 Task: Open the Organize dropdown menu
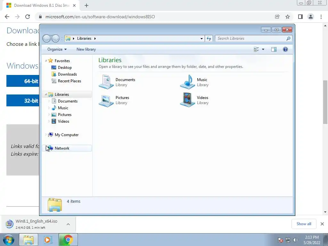pyautogui.click(x=57, y=49)
